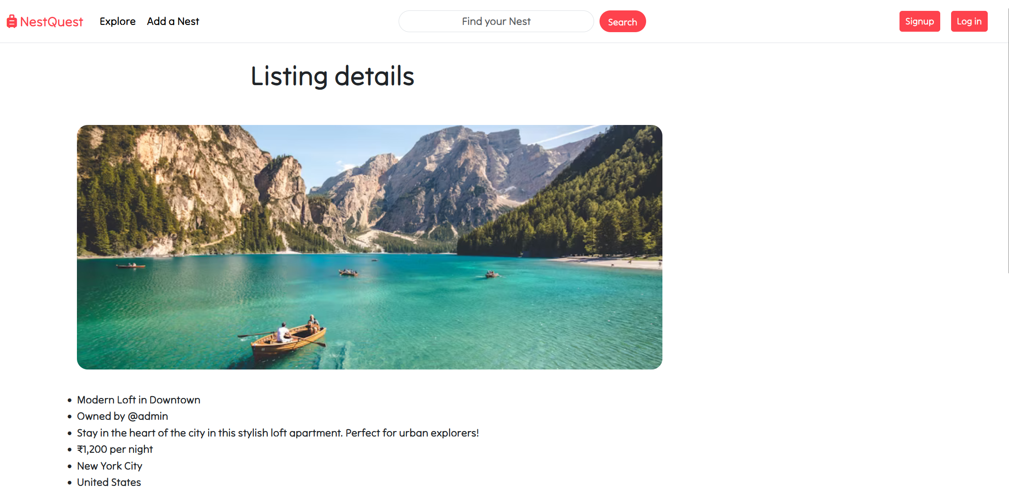Select the Listing details heading
Viewport: 1009px width, 499px height.
[x=332, y=76]
